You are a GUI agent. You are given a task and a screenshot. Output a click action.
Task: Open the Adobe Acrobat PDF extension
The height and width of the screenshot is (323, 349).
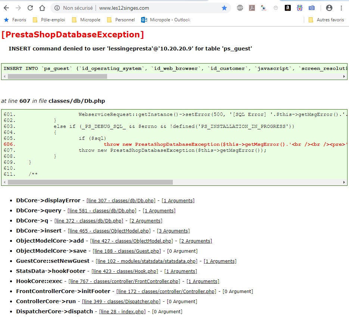tap(252, 8)
